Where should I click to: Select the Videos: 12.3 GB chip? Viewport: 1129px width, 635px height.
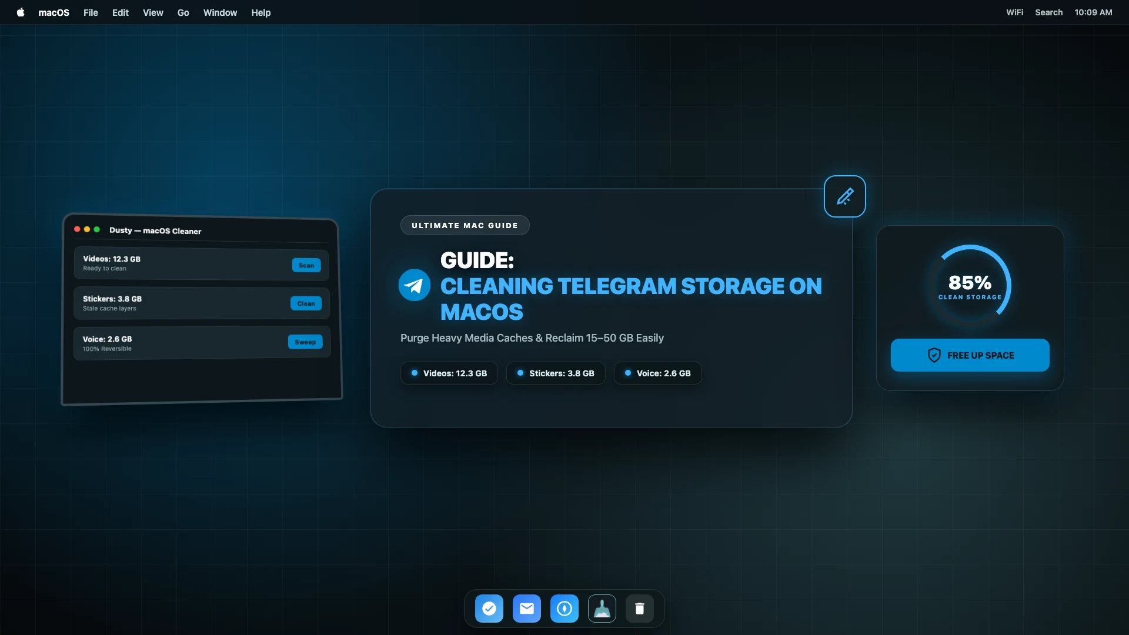click(449, 373)
